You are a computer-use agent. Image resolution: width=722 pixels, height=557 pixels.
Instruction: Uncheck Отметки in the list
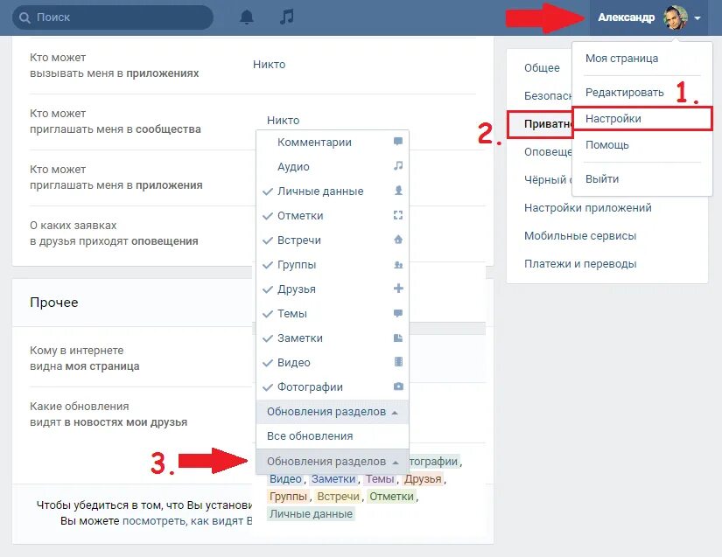332,215
